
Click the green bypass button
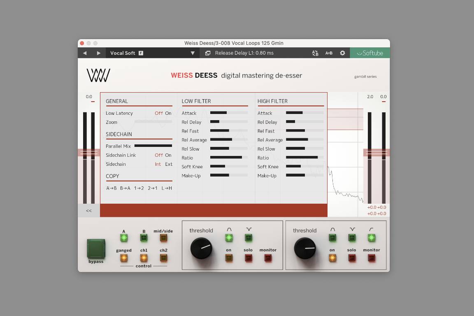pos(96,249)
